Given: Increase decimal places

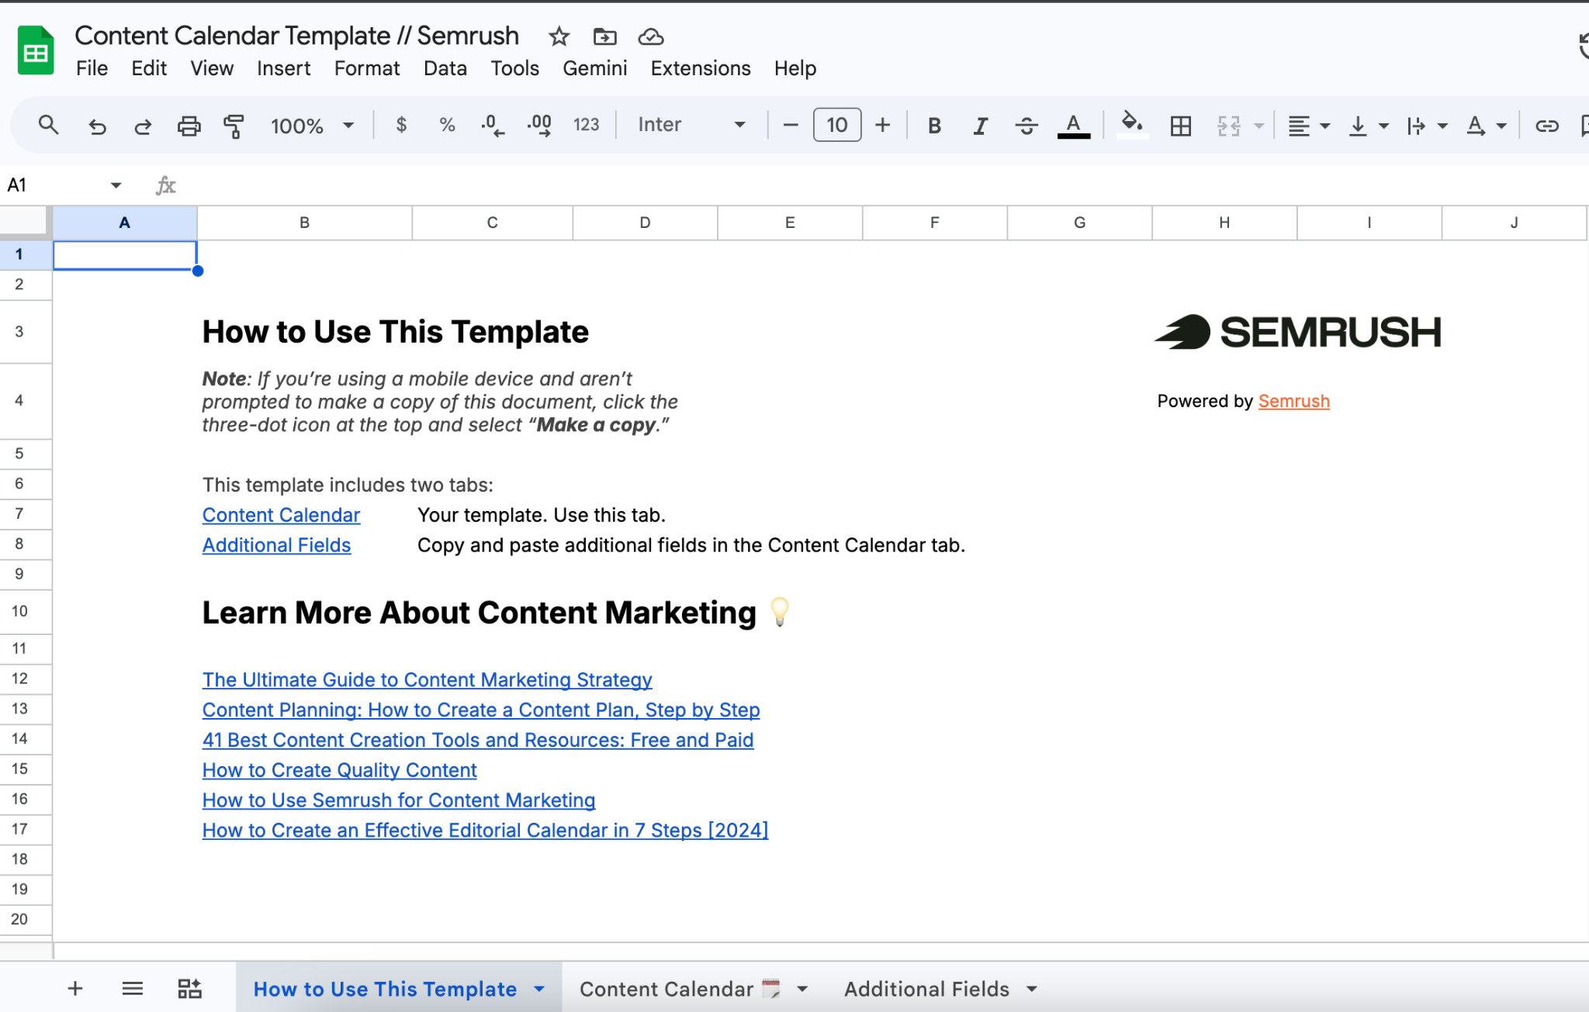Looking at the screenshot, I should 539,125.
